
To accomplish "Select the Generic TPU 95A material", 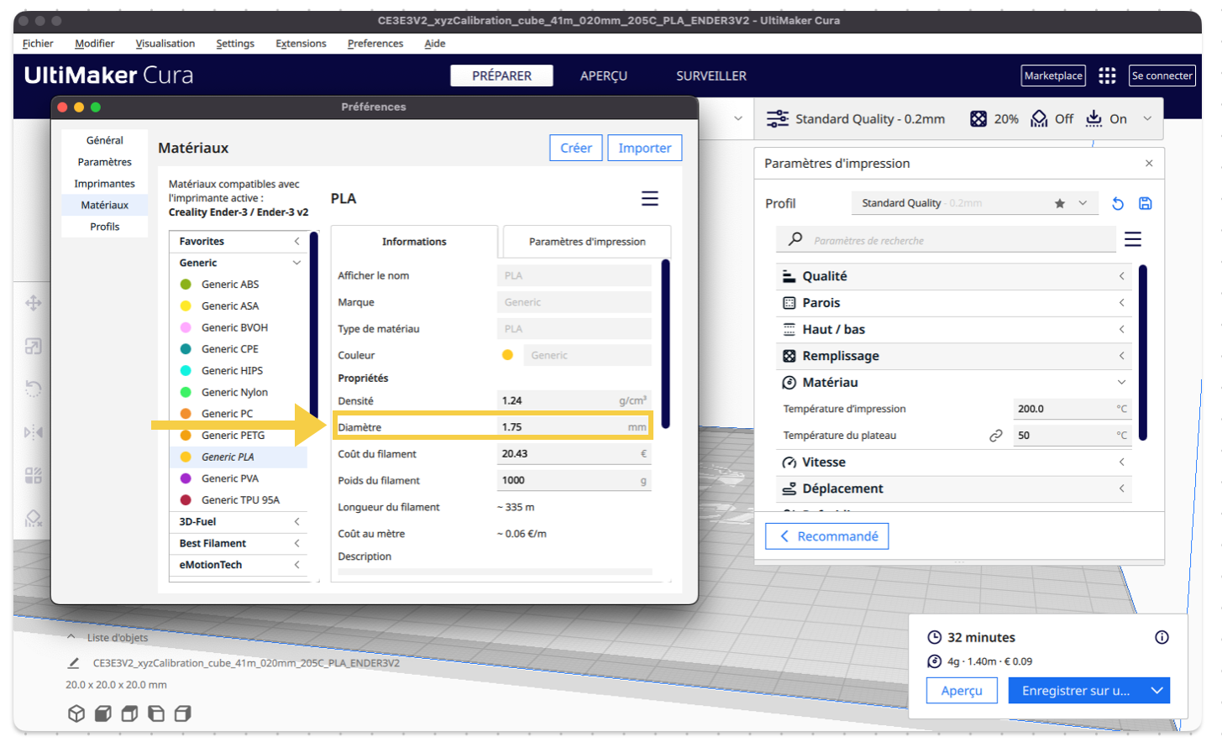I will [x=239, y=500].
